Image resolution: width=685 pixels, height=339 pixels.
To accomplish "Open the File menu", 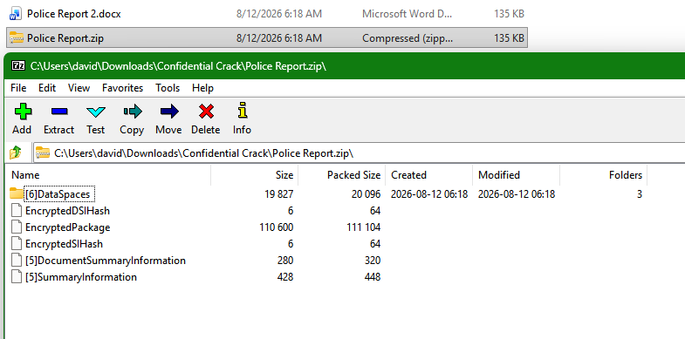I will pyautogui.click(x=18, y=88).
